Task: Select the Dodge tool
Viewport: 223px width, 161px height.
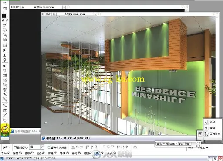Action: coord(5,65)
